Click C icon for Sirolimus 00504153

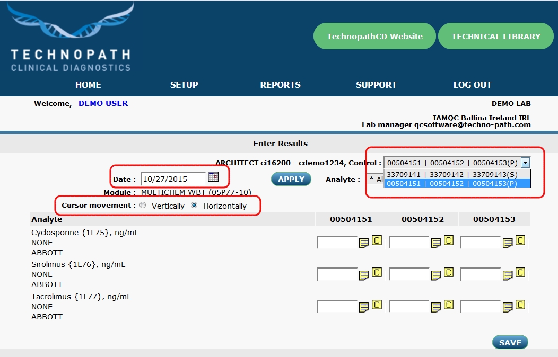520,272
